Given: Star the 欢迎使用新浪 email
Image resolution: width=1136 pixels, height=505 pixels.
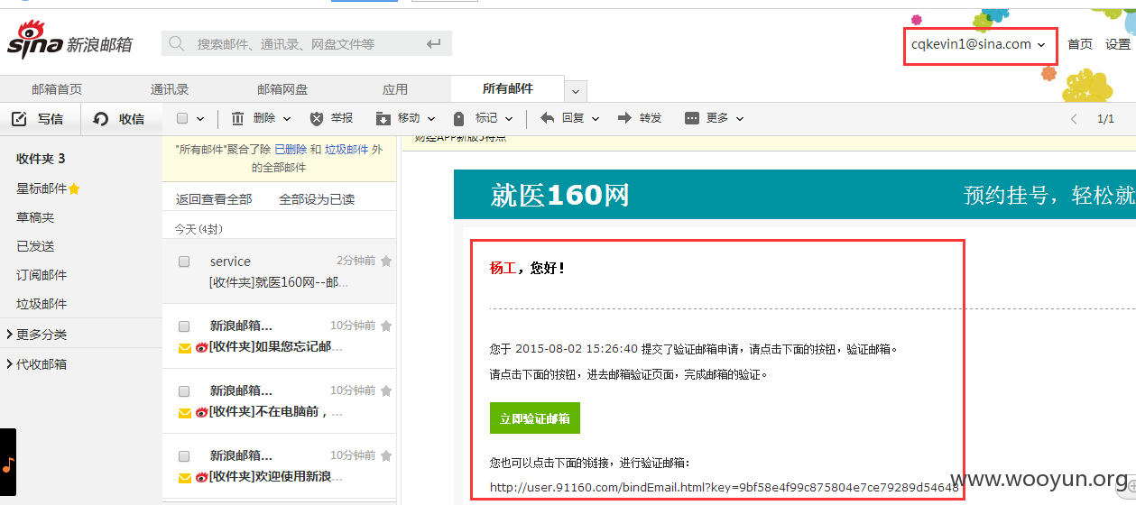Looking at the screenshot, I should point(386,455).
